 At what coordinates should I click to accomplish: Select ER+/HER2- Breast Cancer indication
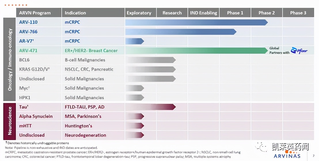coord(91,51)
